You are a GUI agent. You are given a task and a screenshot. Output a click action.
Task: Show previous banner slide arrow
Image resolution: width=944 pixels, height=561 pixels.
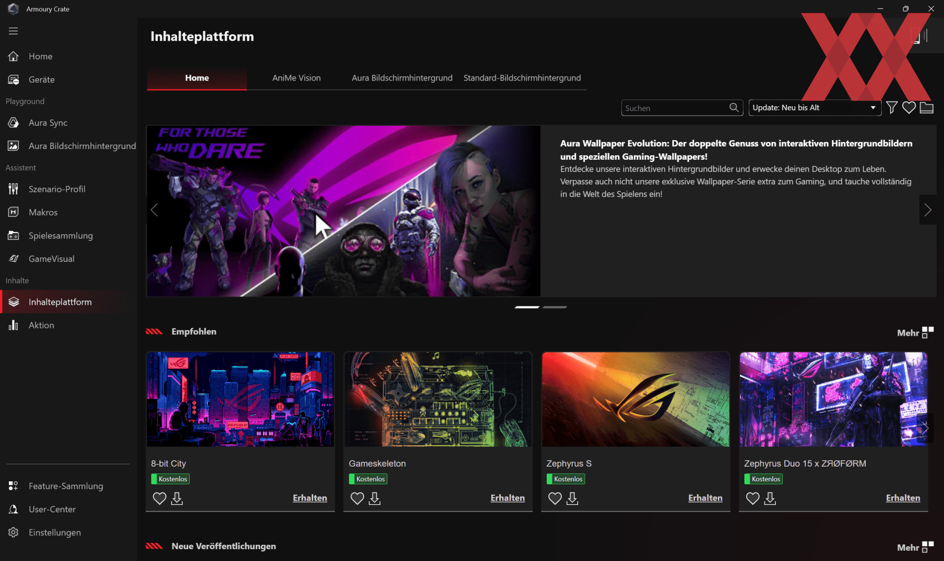(154, 210)
